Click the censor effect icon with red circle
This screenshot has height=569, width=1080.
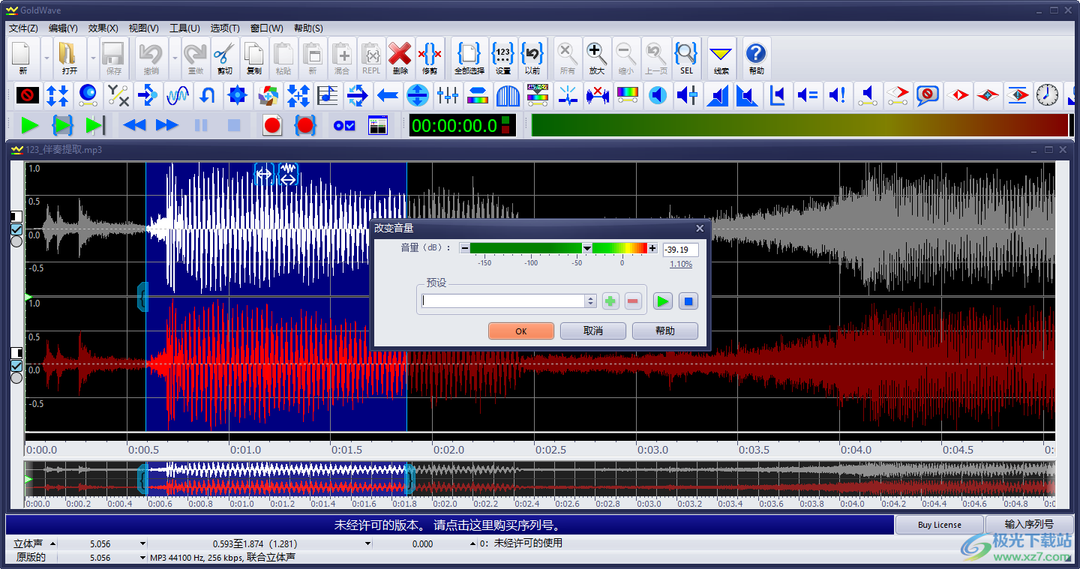coord(28,95)
